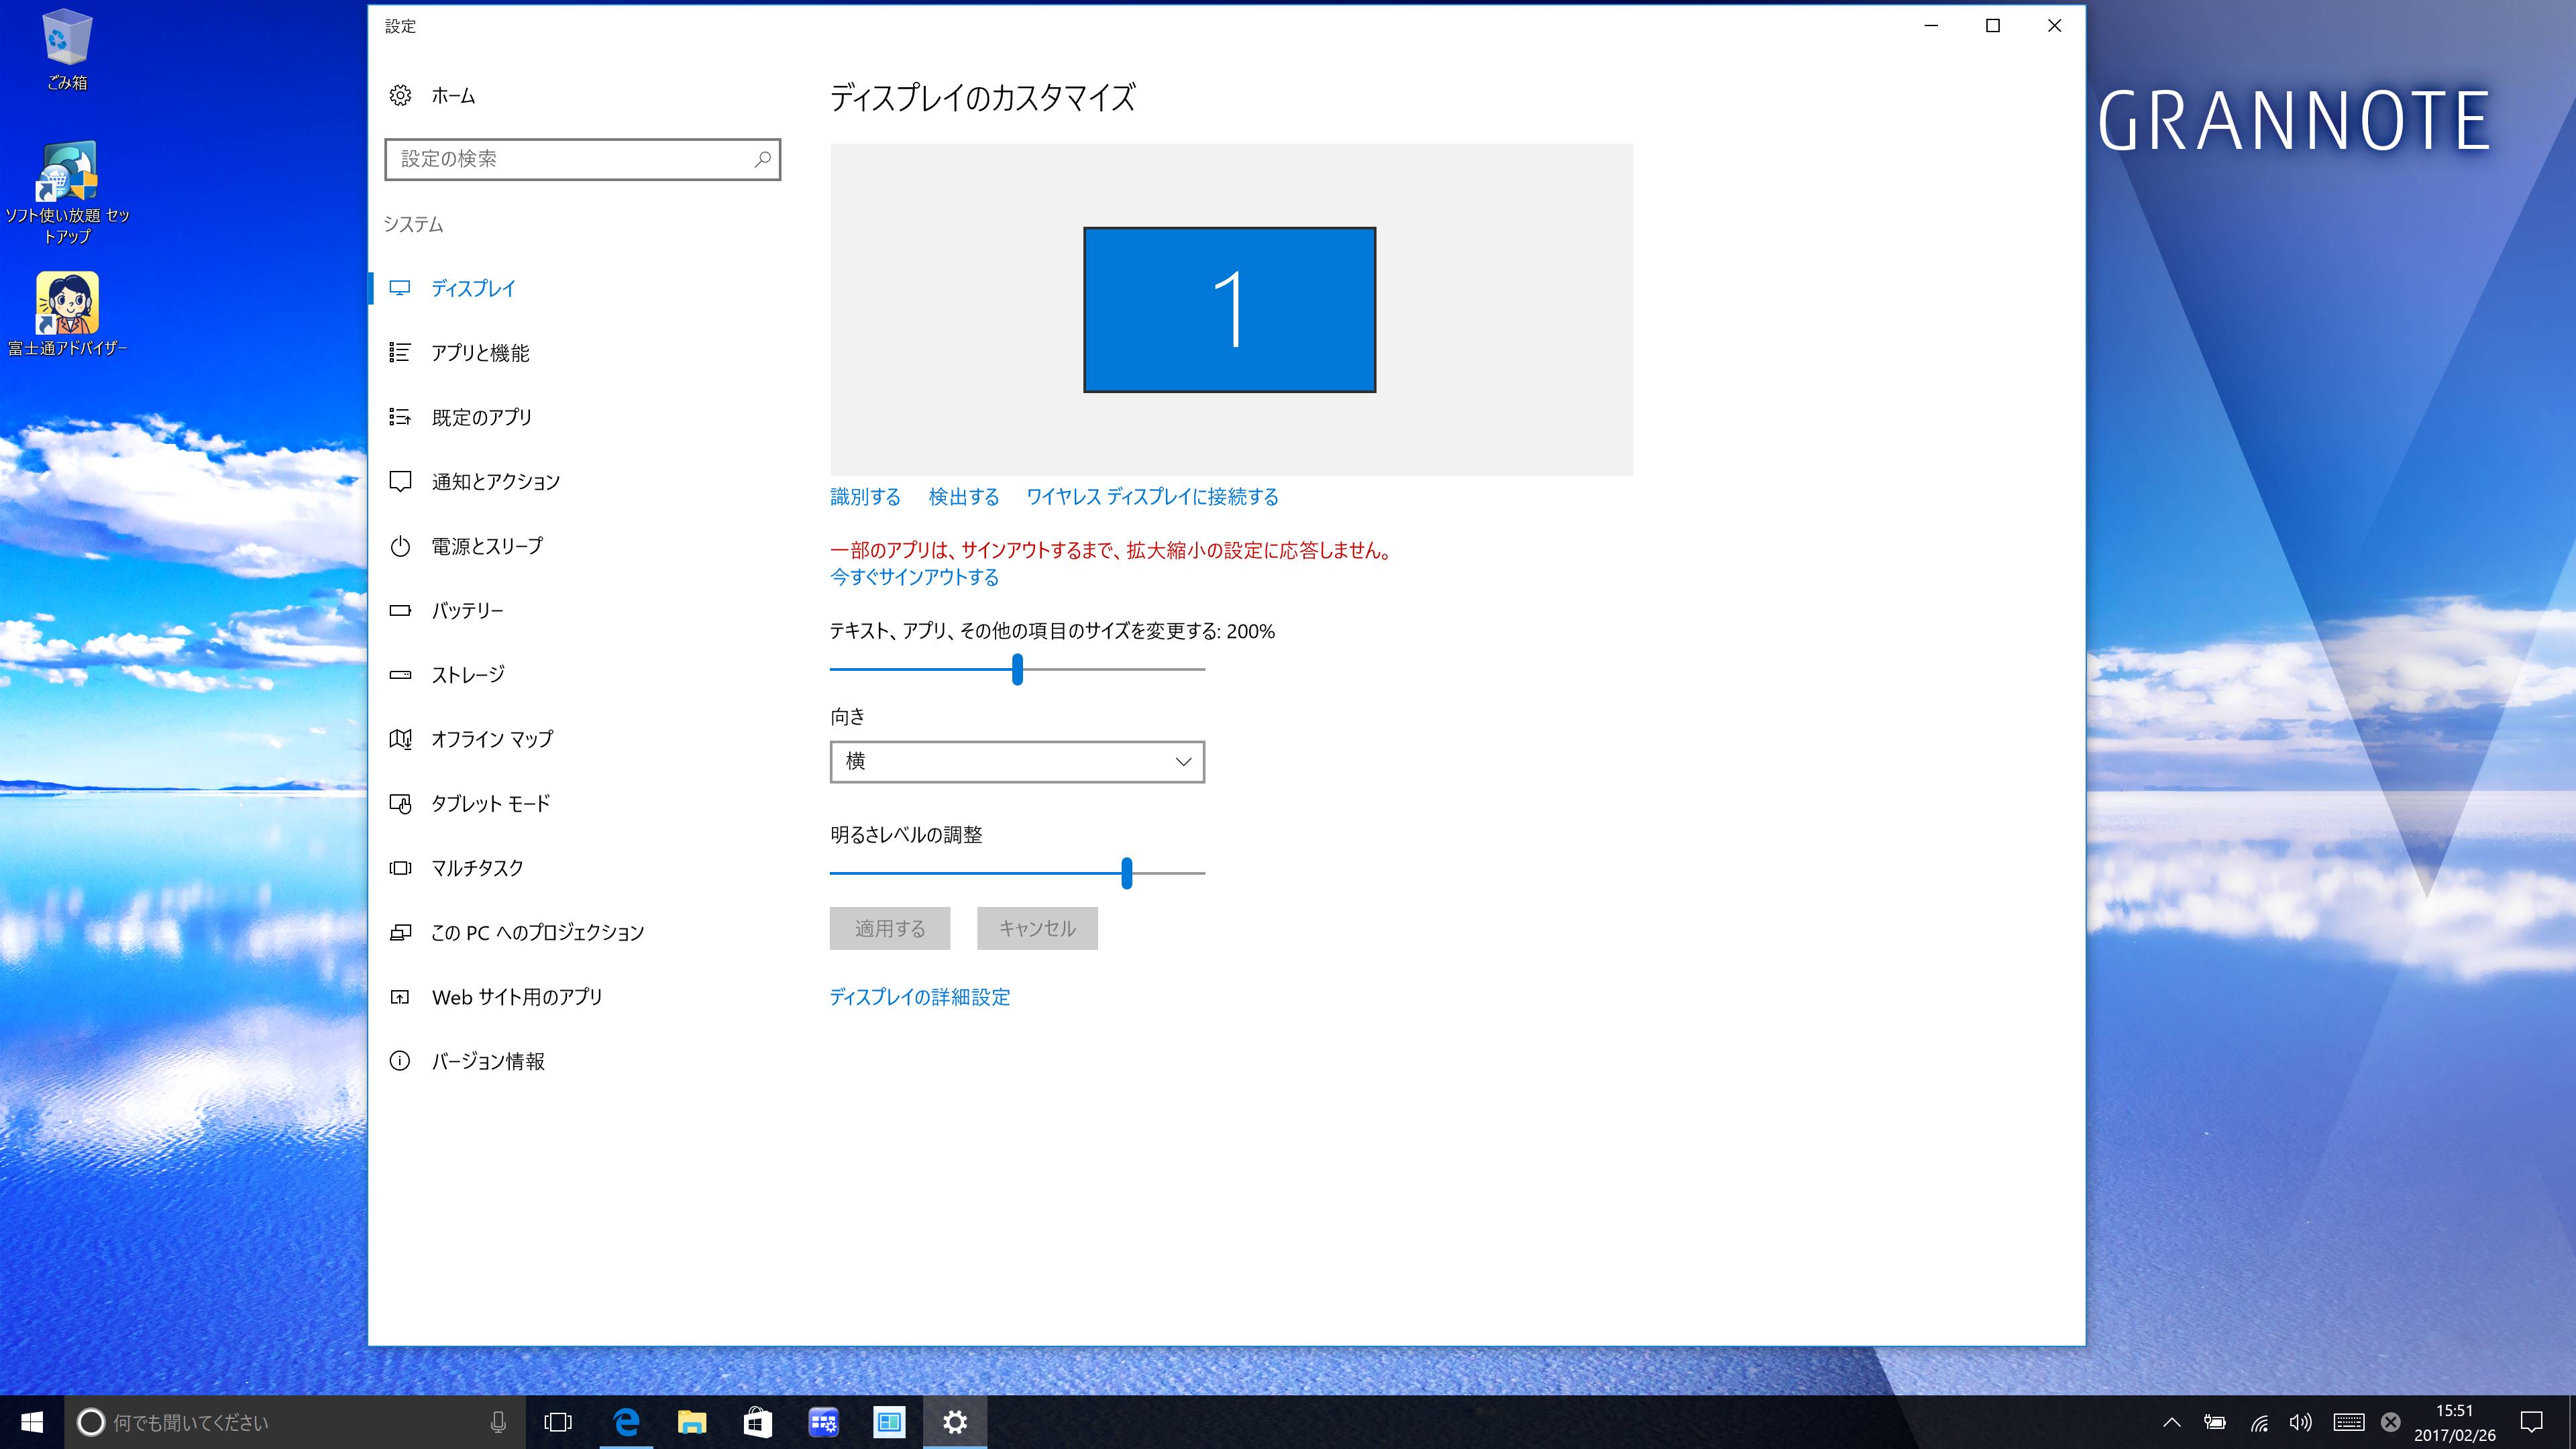Select アプリと機能 in the sidebar
Screen dimensions: 2576x1449
point(480,353)
